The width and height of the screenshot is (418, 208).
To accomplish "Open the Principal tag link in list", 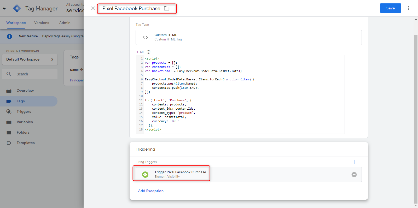I will coord(77,80).
